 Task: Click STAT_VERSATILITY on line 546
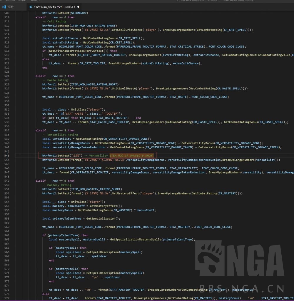click(x=183, y=168)
